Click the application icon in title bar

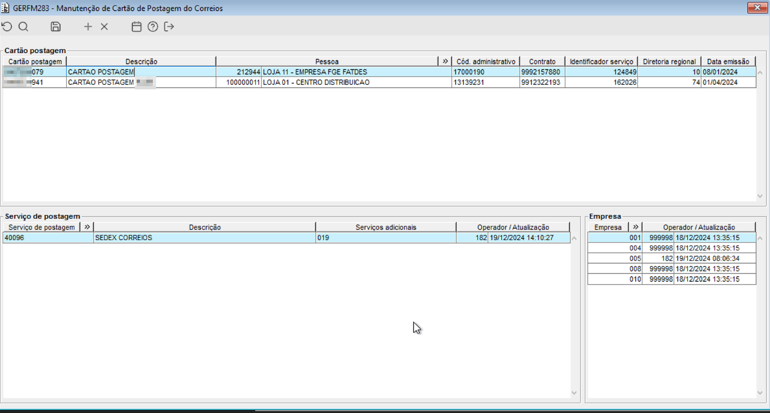[x=5, y=8]
